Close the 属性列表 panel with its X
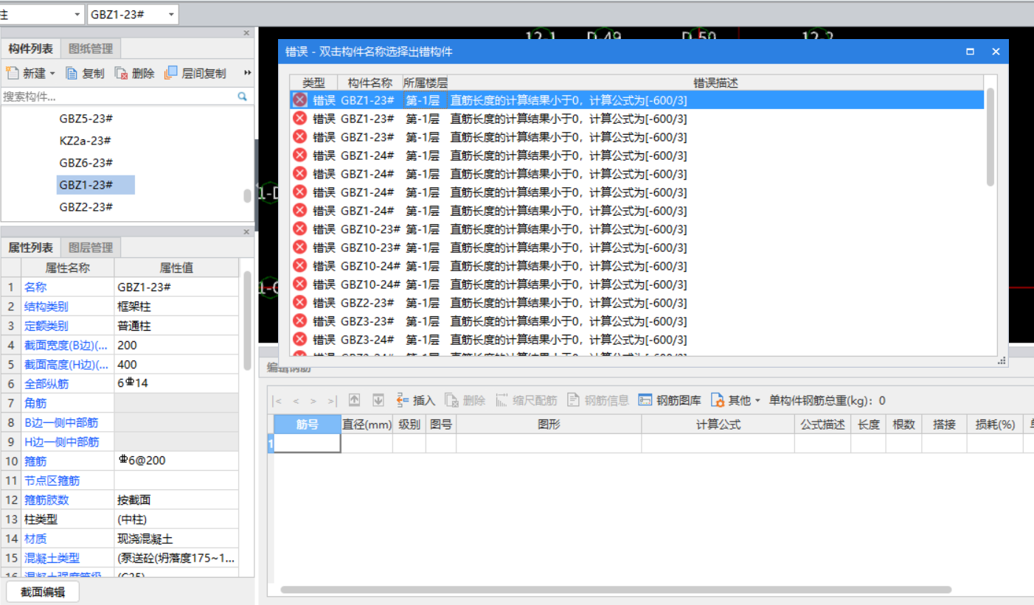This screenshot has width=1034, height=605. [x=247, y=232]
